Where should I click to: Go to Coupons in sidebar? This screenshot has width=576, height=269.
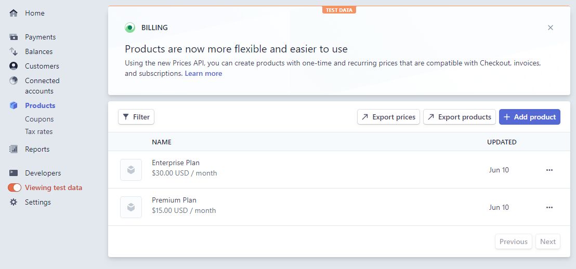40,119
